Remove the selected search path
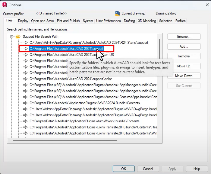The image size is (211, 174). [x=184, y=56]
